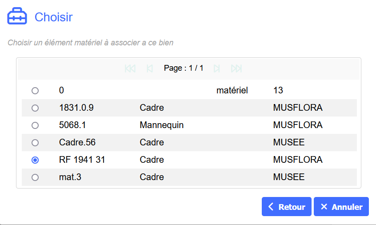Image resolution: width=376 pixels, height=225 pixels.
Task: Select the Cadre.56 radio button
Action: [x=35, y=143]
